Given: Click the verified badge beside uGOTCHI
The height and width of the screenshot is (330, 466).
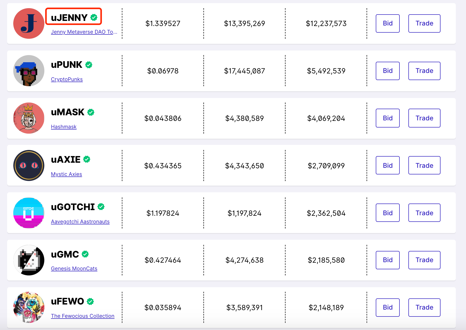Looking at the screenshot, I should point(101,207).
